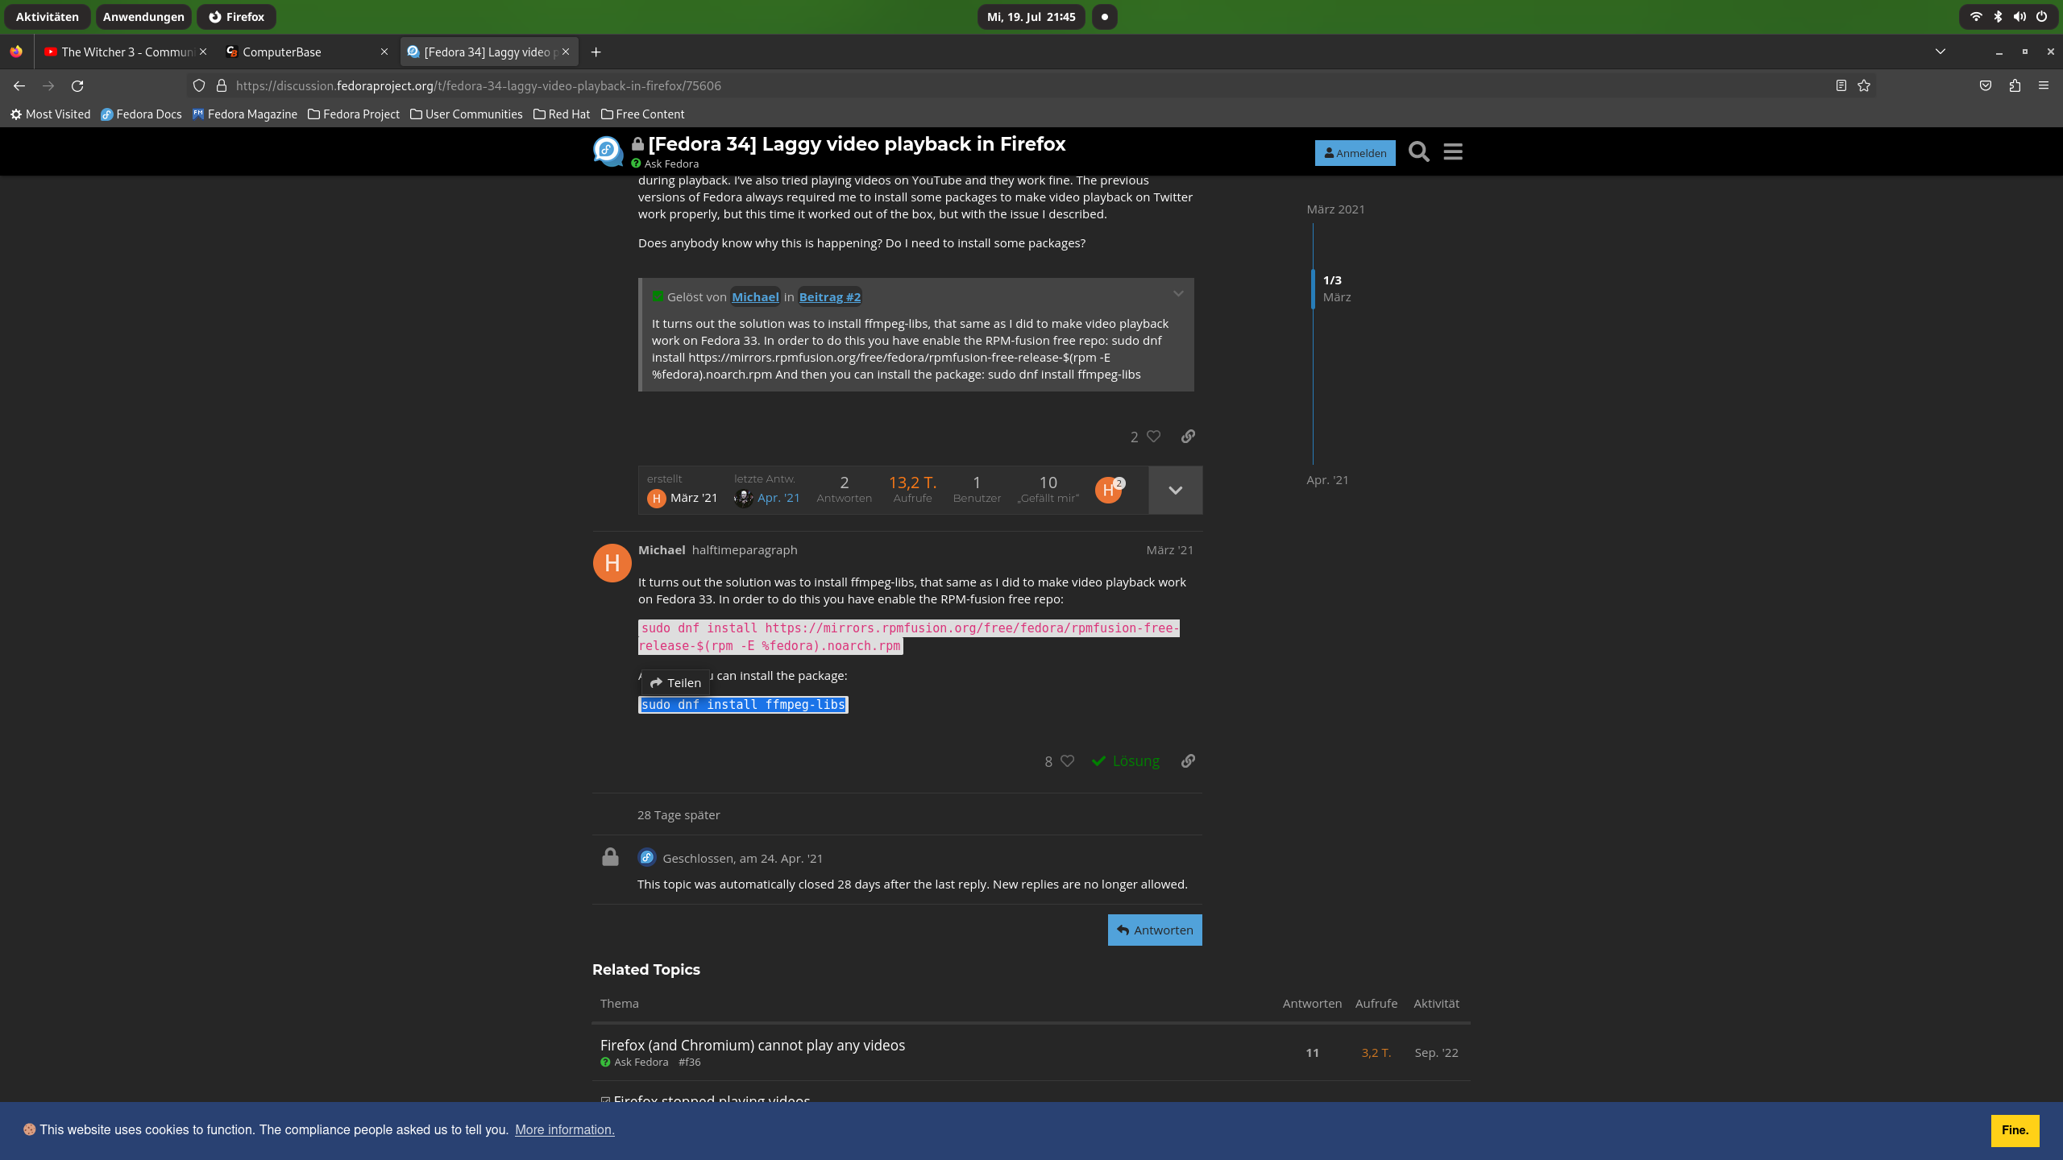Screen dimensions: 2063x1160
Task: Open Fedora Docs bookmark
Action: pos(141,114)
